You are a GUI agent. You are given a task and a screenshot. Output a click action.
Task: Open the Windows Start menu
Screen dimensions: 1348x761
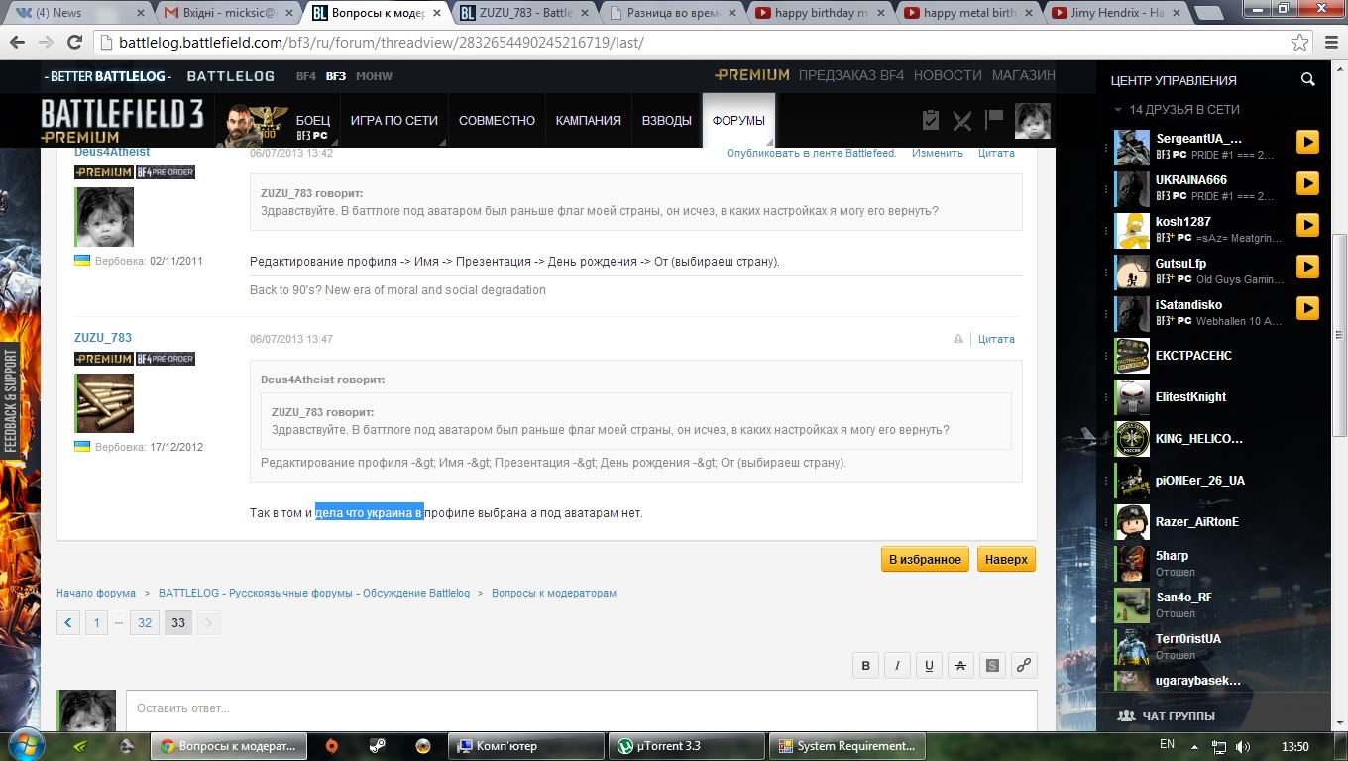(26, 745)
